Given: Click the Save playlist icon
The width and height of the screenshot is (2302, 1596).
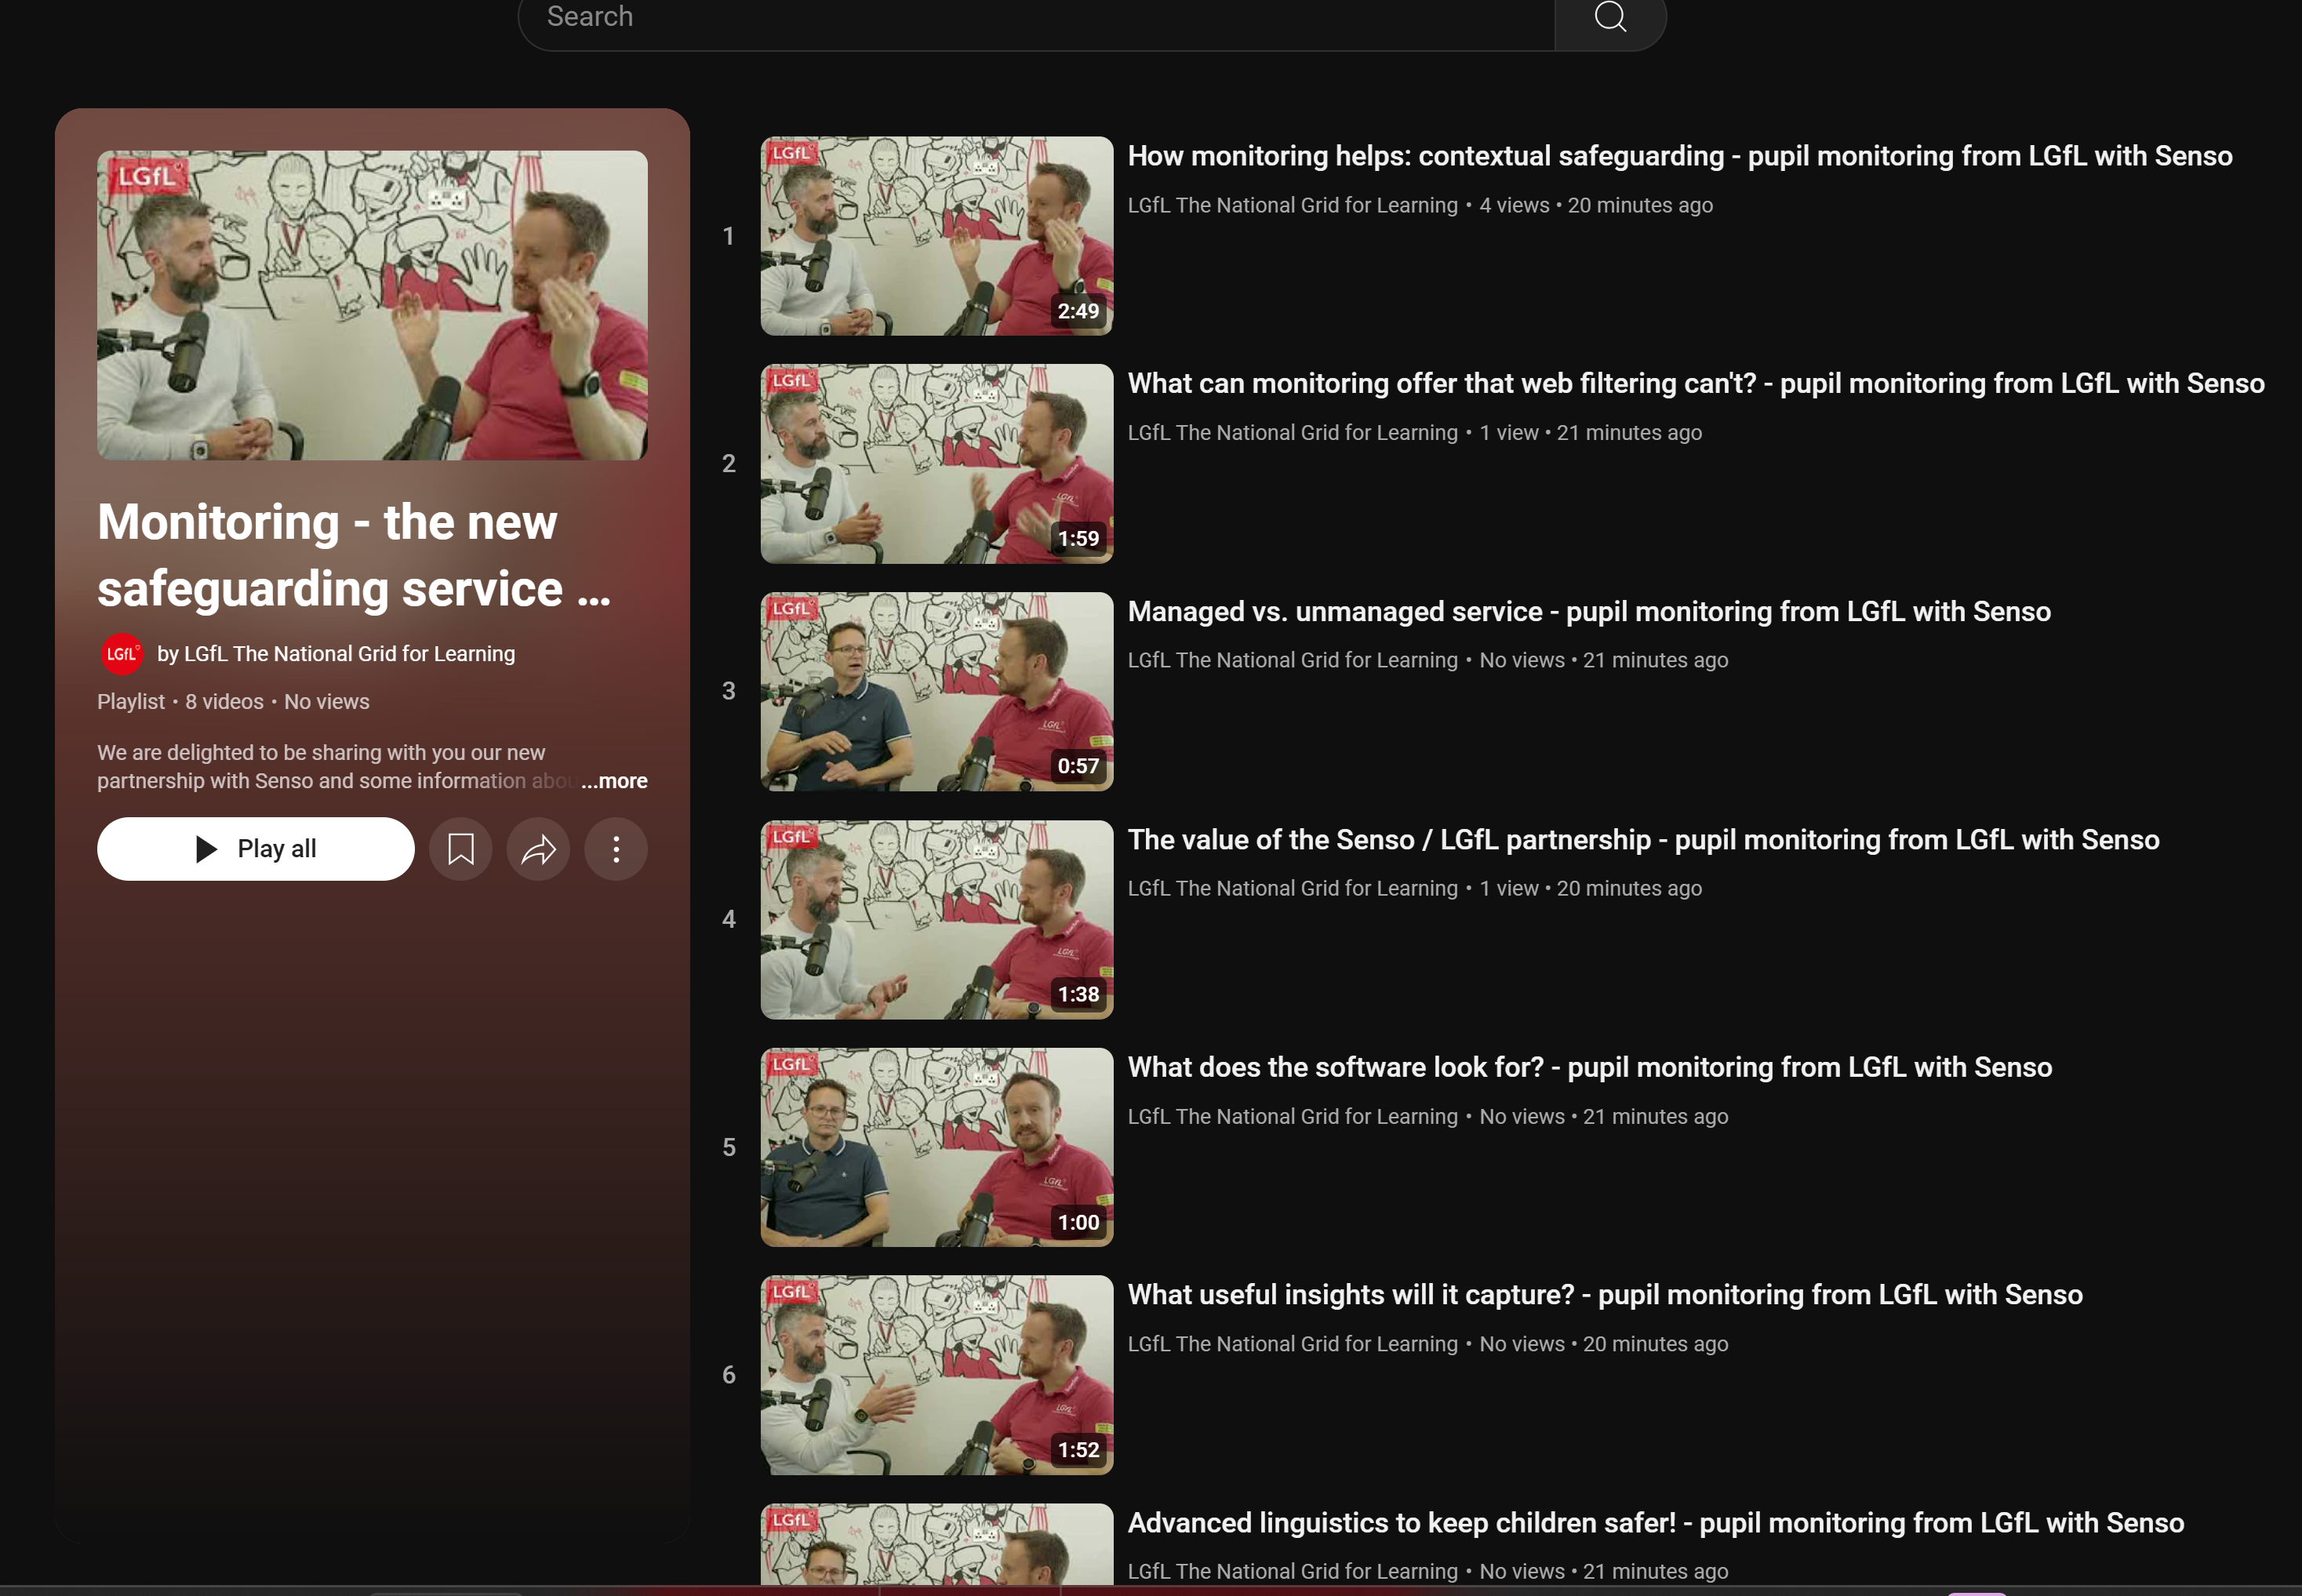Looking at the screenshot, I should [x=460, y=849].
